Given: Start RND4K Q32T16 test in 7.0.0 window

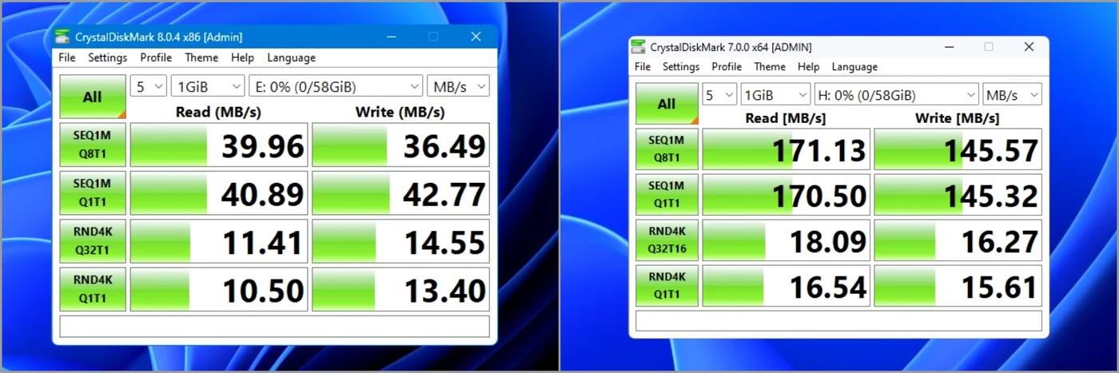Looking at the screenshot, I should point(667,240).
